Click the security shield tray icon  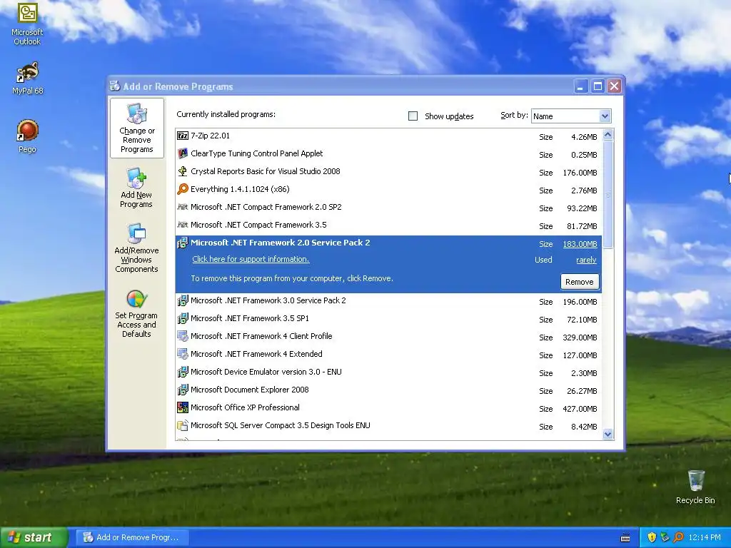[652, 537]
